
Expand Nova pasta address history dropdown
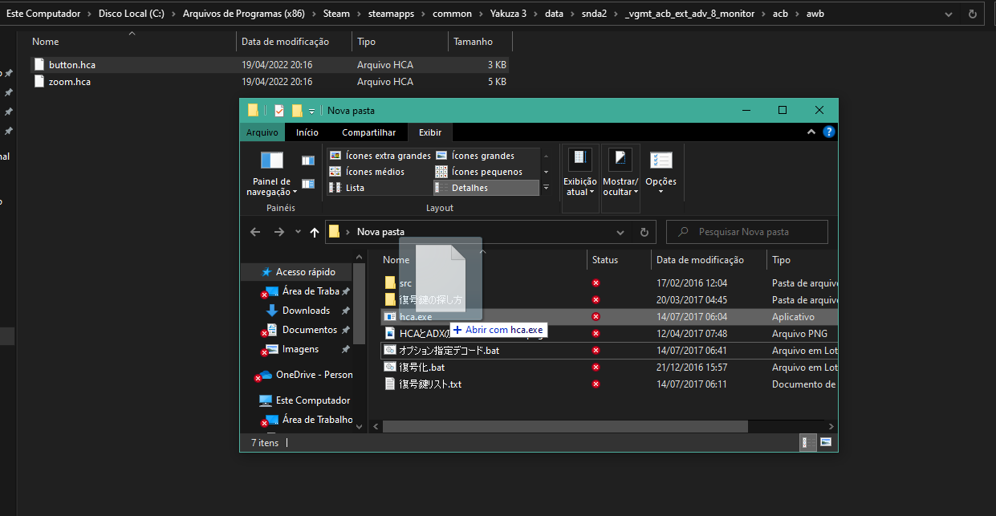tap(620, 232)
